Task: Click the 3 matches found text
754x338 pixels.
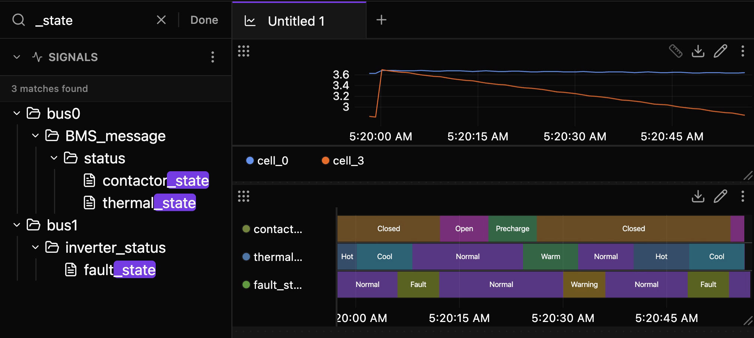Action: coord(50,89)
